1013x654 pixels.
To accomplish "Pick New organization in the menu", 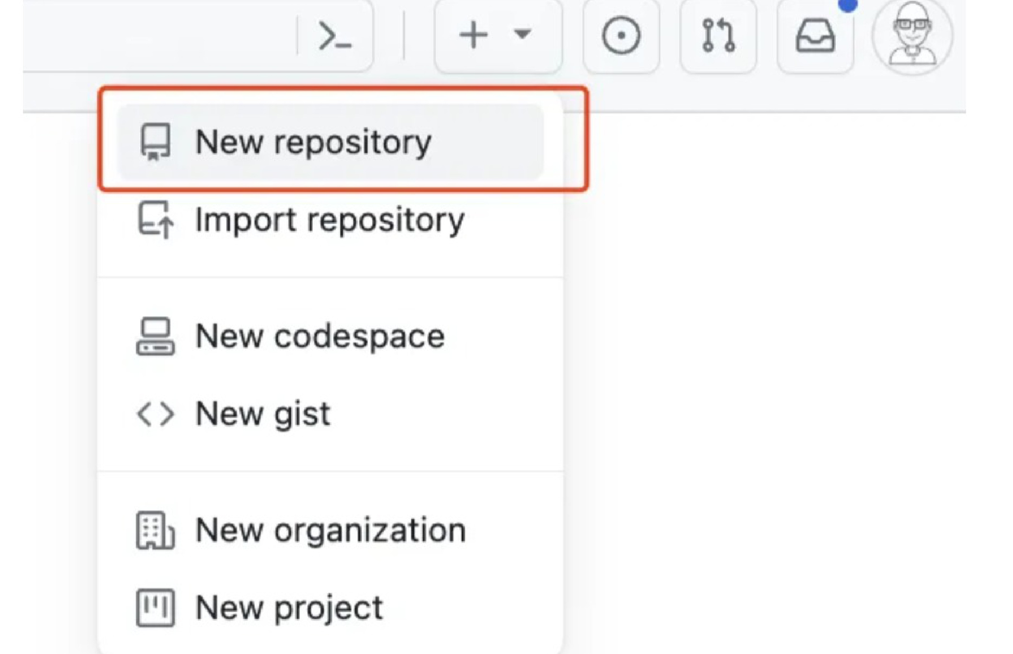I will coord(330,530).
